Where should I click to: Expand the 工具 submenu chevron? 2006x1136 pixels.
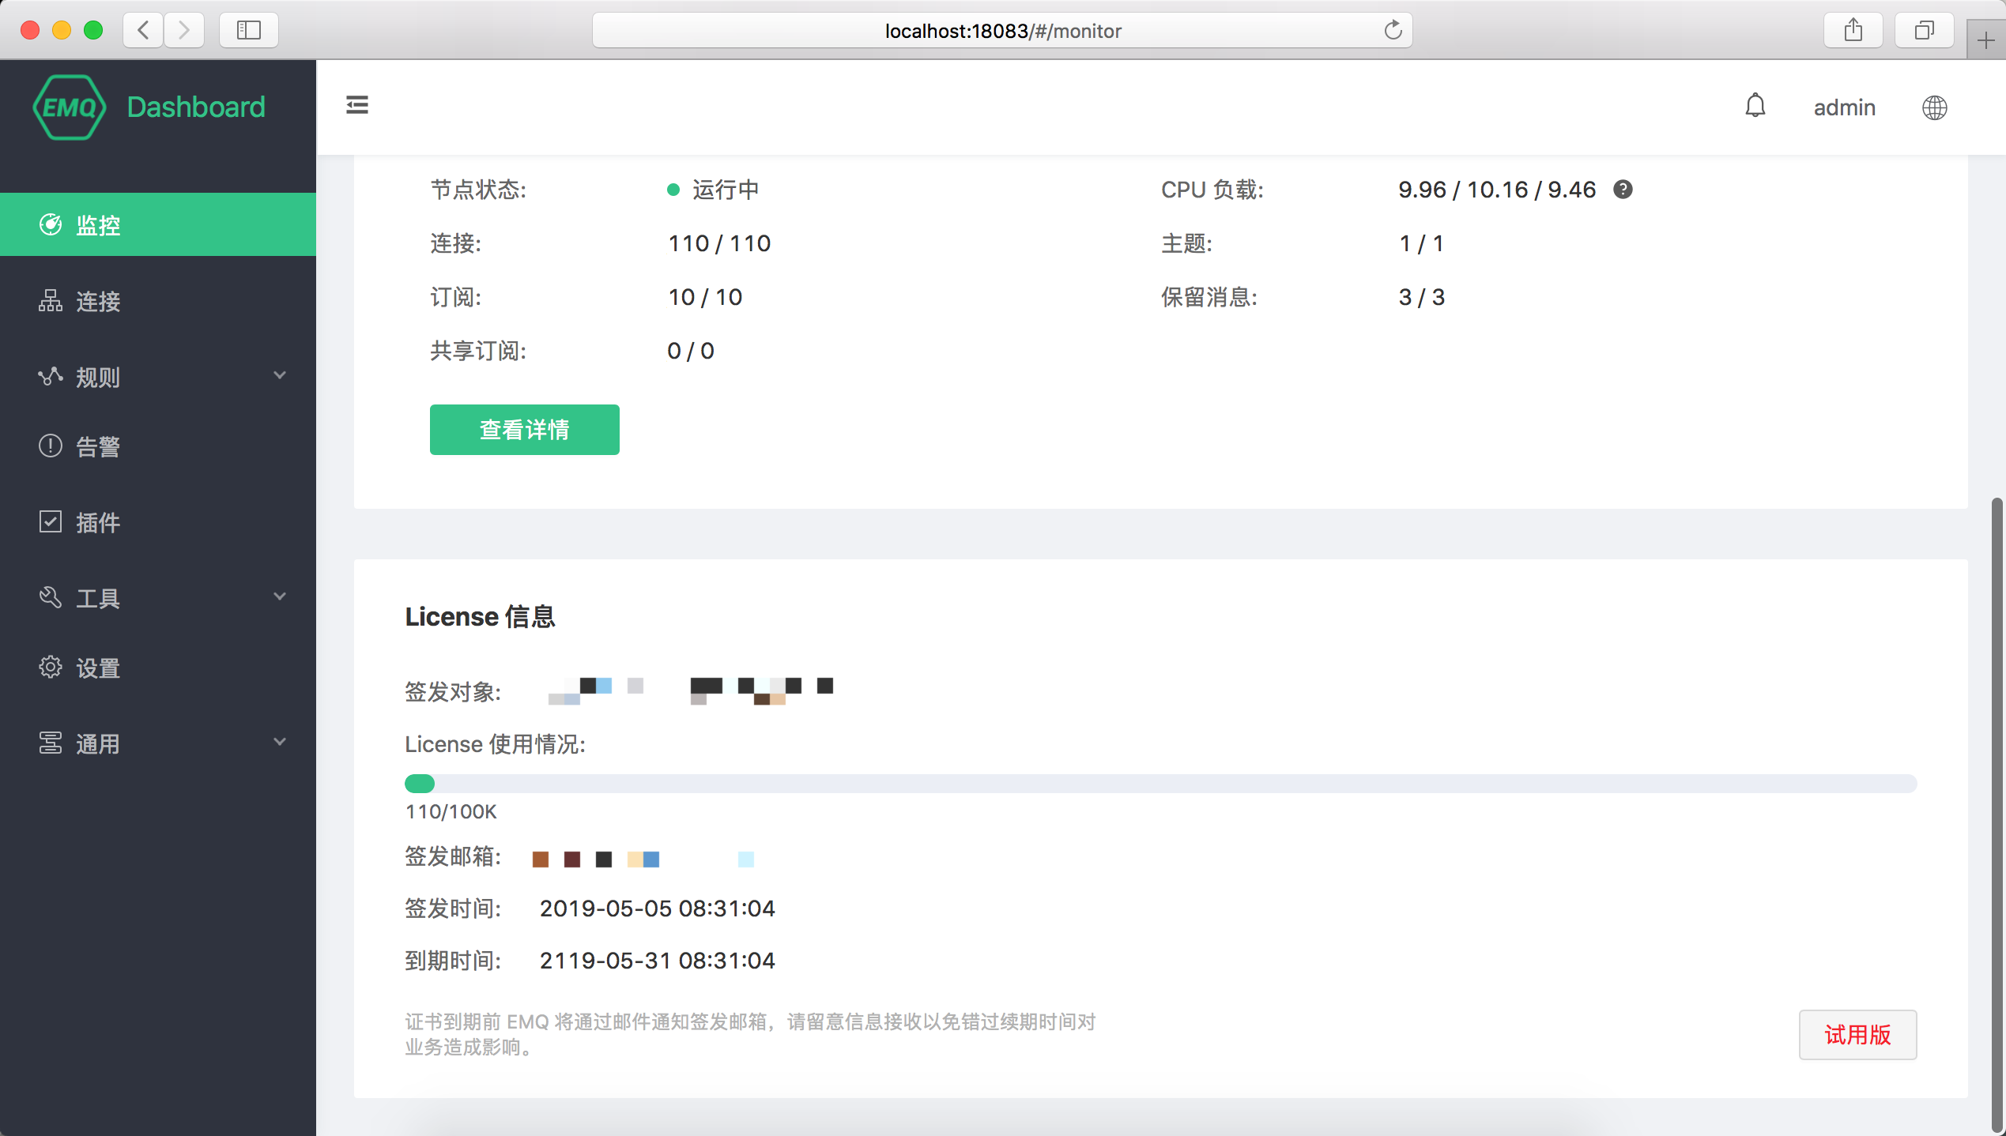coord(280,596)
